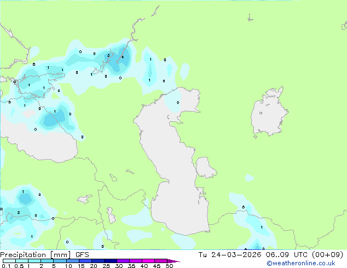Click the 45–50 mm legend color box
This screenshot has height=268, width=347.
(161, 261)
